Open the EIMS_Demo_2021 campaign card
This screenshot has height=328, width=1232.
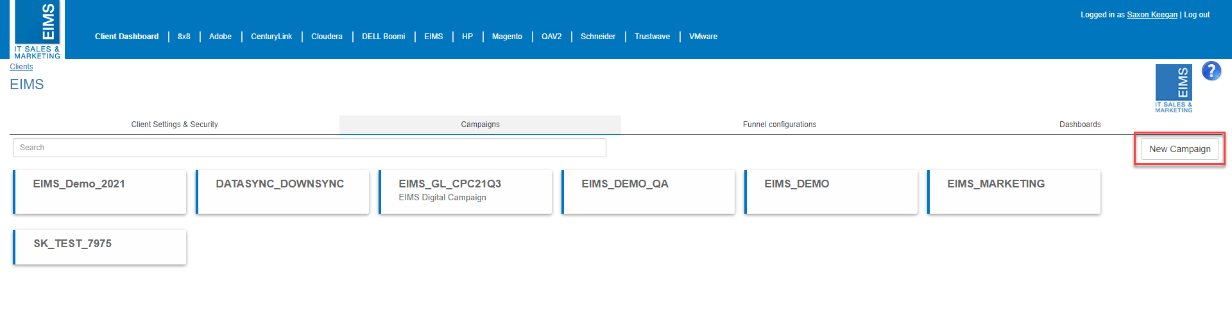(x=99, y=192)
